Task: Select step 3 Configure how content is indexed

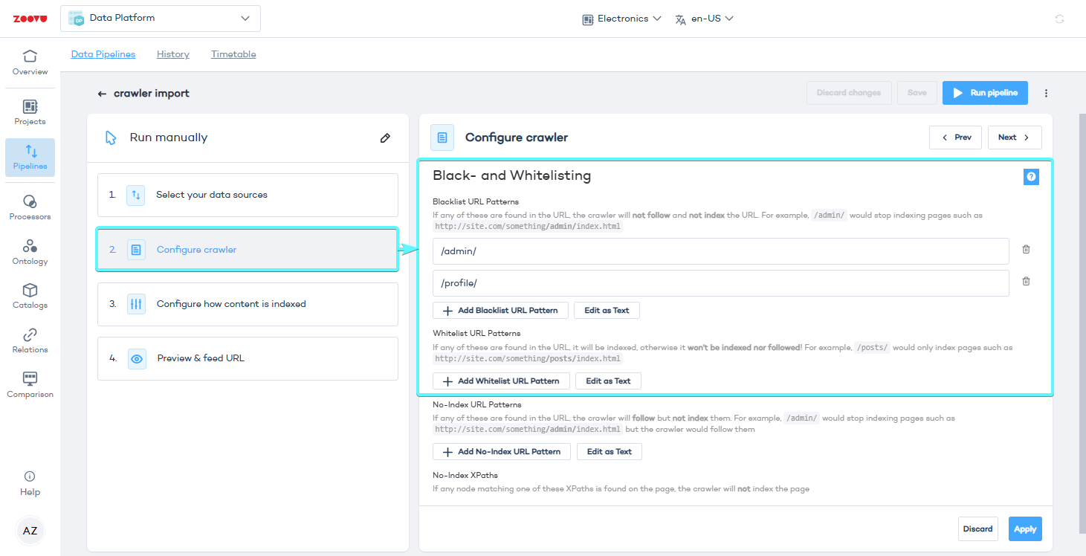Action: tap(248, 304)
